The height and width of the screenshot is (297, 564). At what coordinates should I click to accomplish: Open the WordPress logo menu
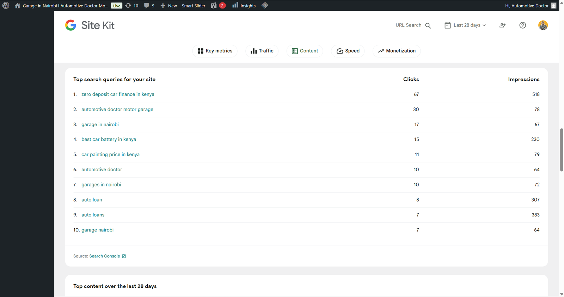6,6
